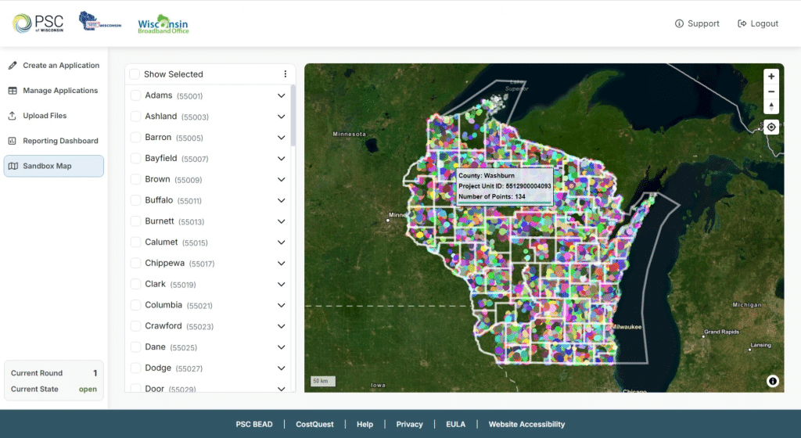
Task: Click the Logout link
Action: [758, 23]
